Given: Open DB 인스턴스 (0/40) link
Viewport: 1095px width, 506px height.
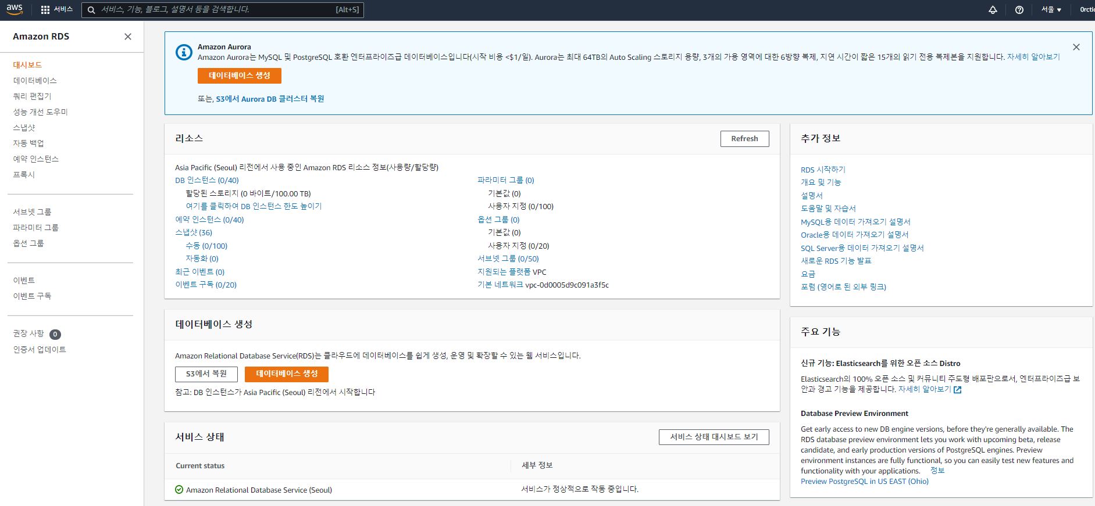Looking at the screenshot, I should coord(207,181).
